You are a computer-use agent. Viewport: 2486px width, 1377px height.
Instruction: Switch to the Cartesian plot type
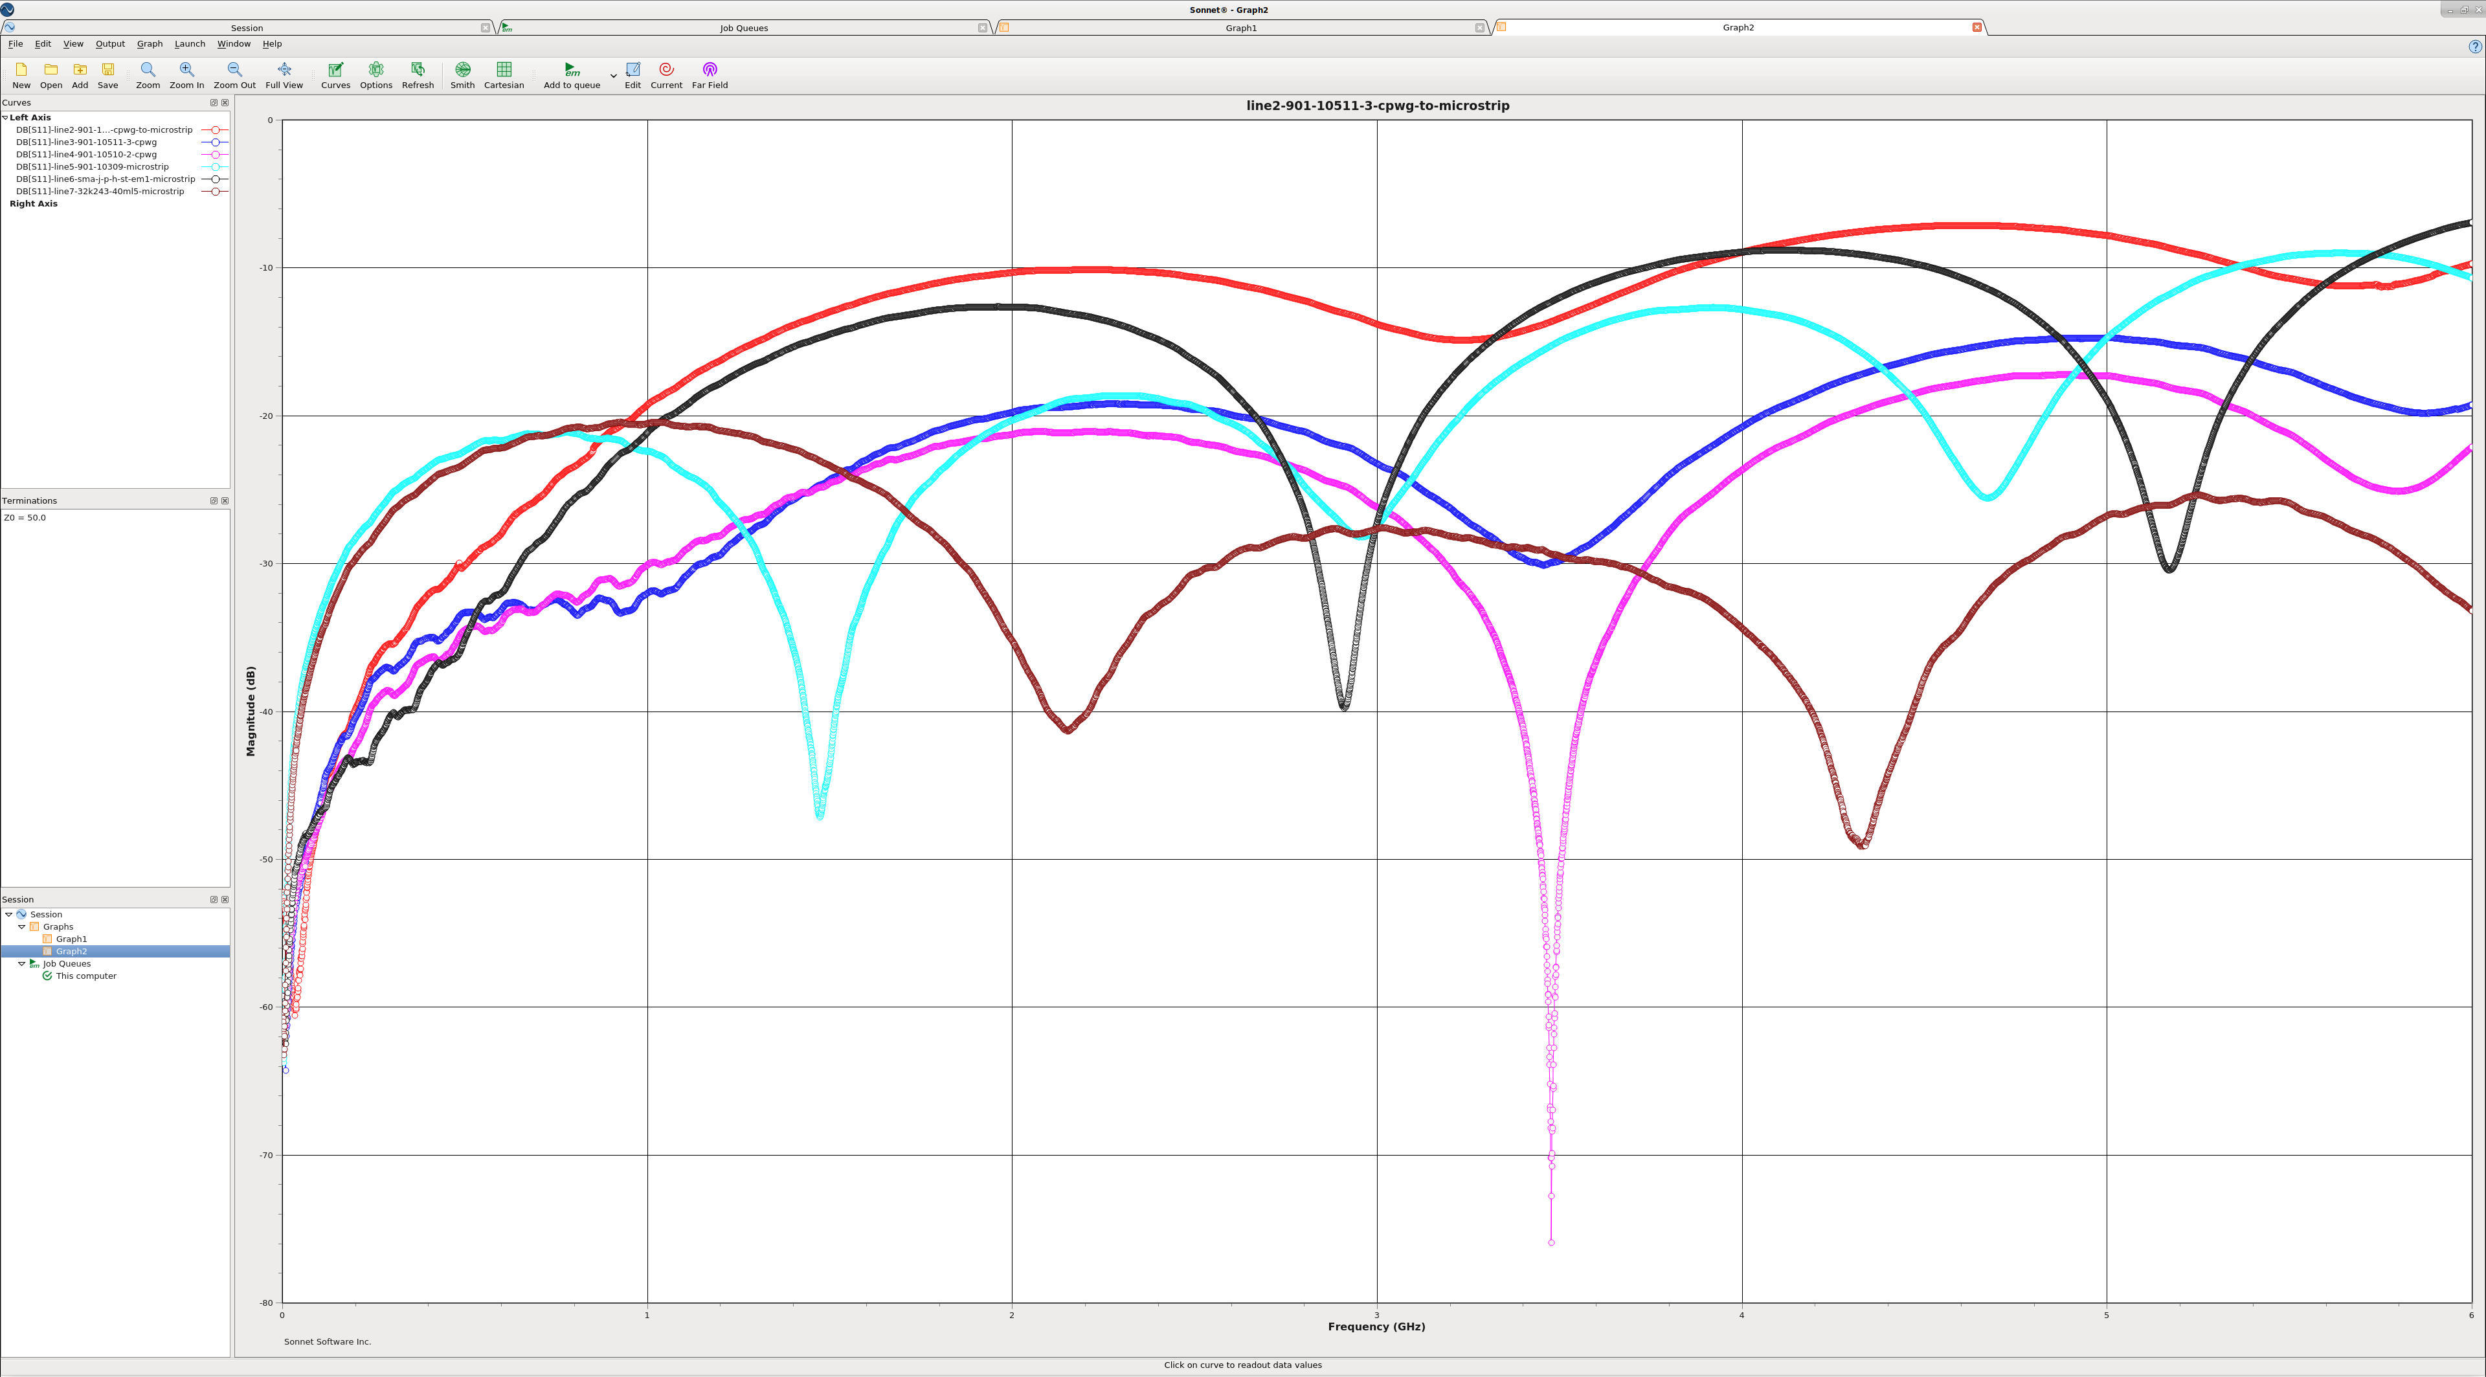pos(504,74)
